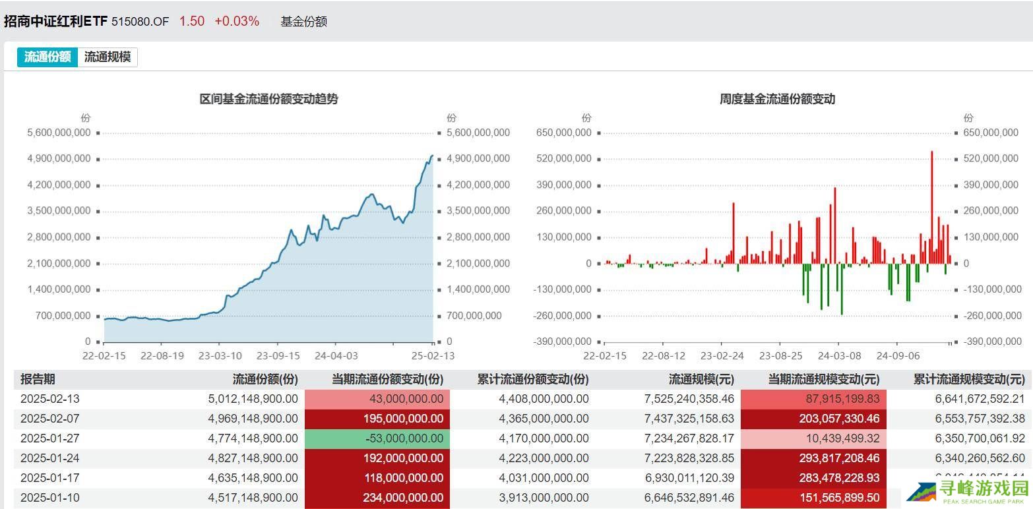Click the 10,439,499.32 scale change cell
Screen dimensions: 1033x509
pyautogui.click(x=813, y=438)
